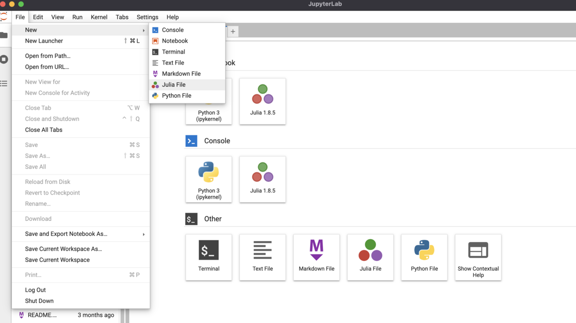This screenshot has height=323, width=576.
Task: Choose Open from Path… menu item
Action: (81, 56)
